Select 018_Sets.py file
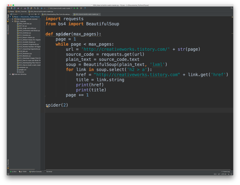This screenshot has height=185, width=240. point(22,51)
